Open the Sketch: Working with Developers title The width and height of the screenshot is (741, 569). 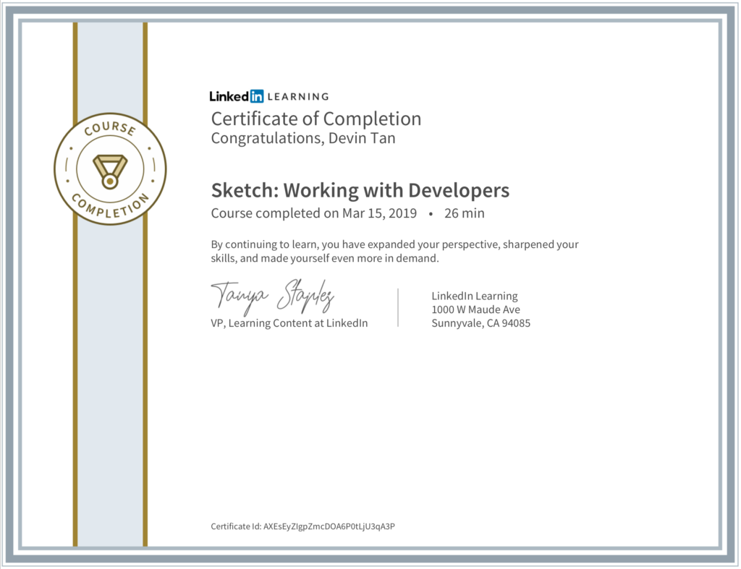(x=360, y=190)
